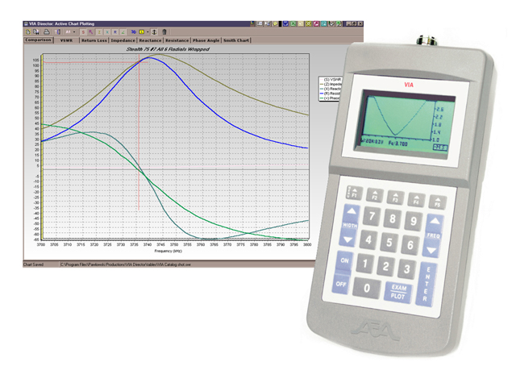
Task: Click the vertical red cursor marker line
Action: [x=139, y=131]
